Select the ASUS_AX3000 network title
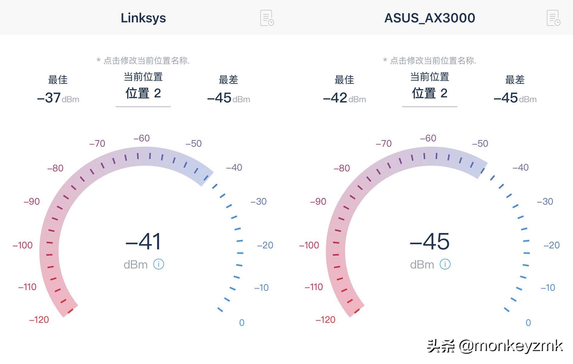This screenshot has height=364, width=573. [430, 18]
